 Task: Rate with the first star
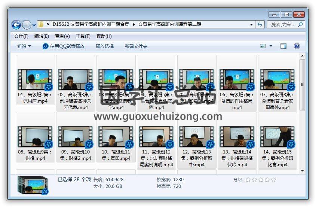[x=248, y=180]
